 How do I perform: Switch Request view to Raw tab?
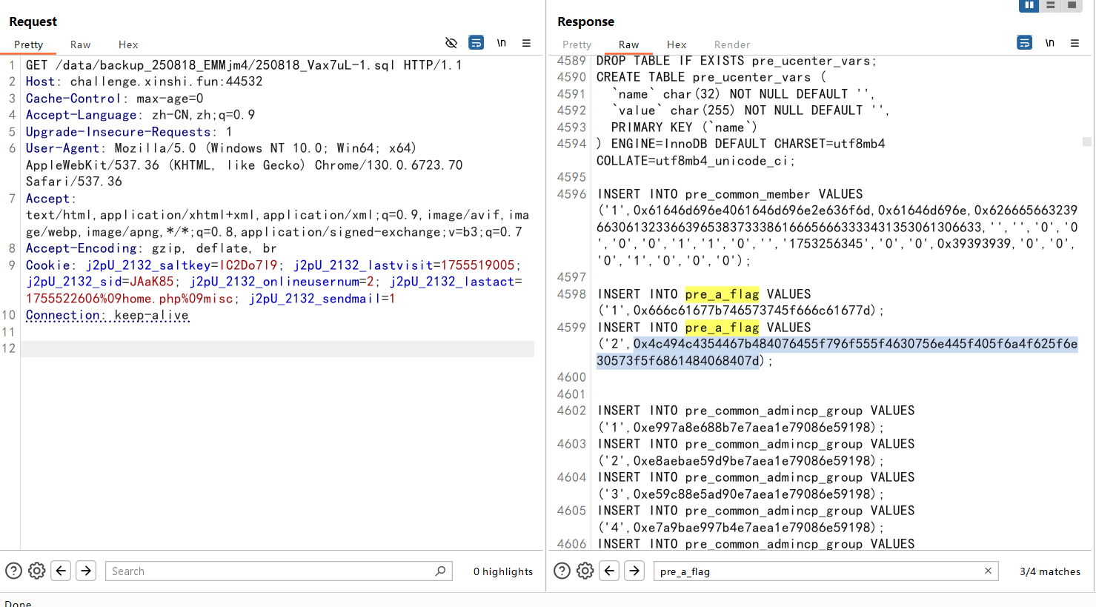coord(80,44)
